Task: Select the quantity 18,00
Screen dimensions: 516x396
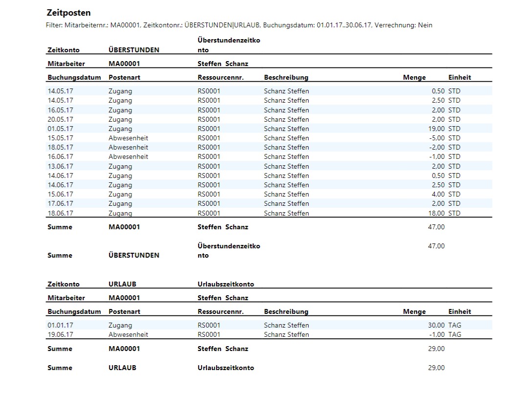Action: point(436,213)
